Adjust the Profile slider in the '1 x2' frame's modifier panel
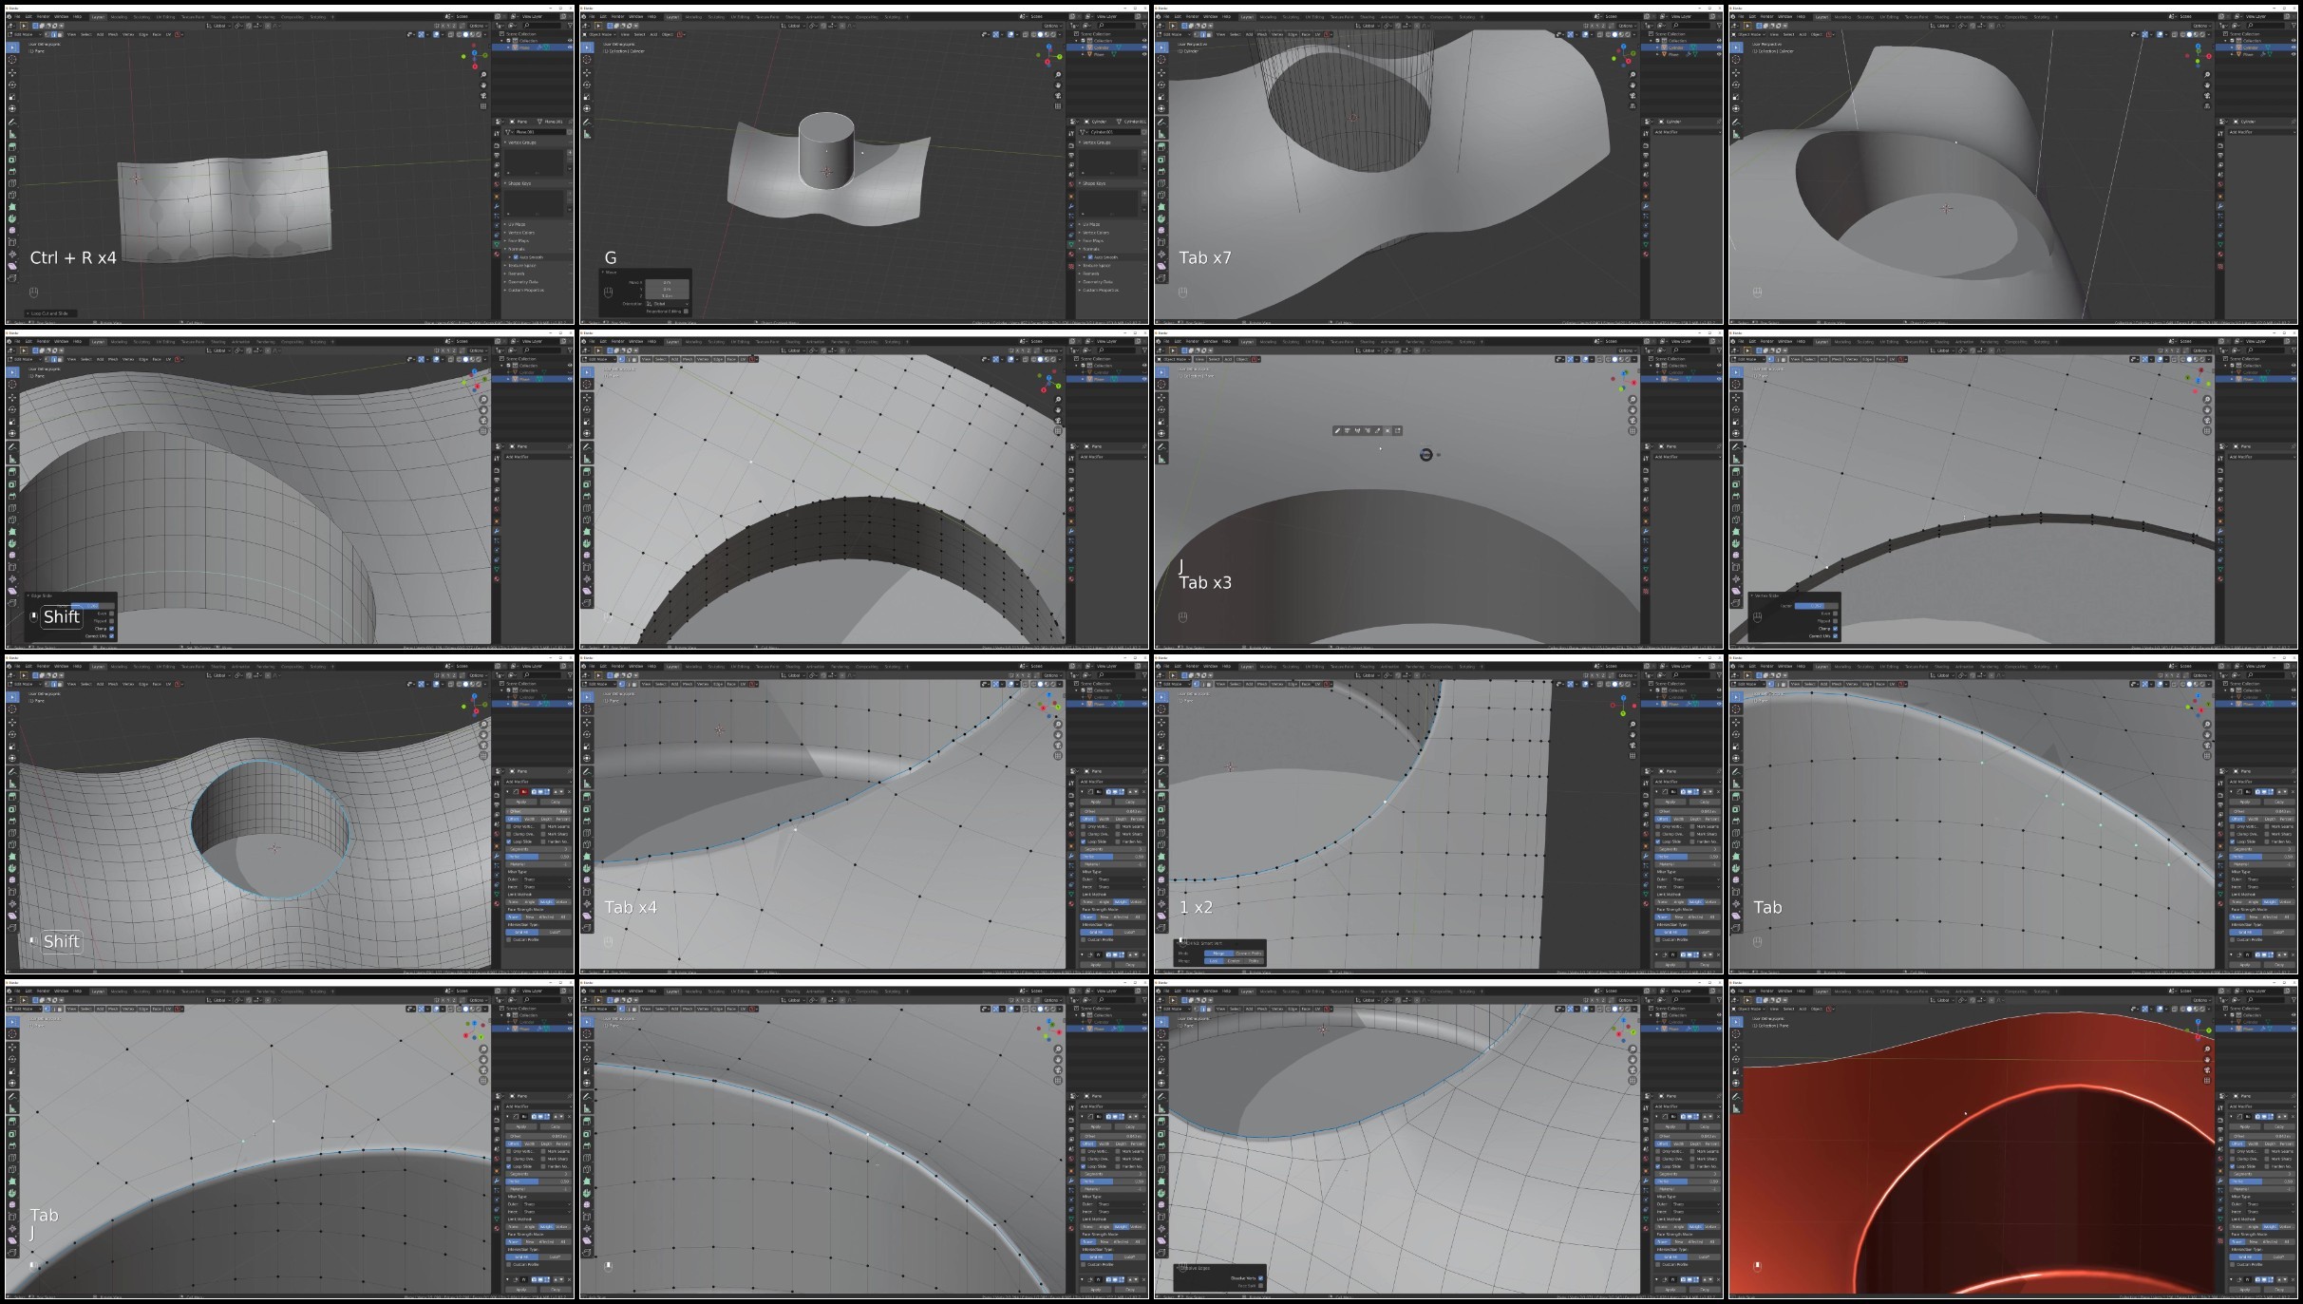Image resolution: width=2303 pixels, height=1304 pixels. (1688, 857)
